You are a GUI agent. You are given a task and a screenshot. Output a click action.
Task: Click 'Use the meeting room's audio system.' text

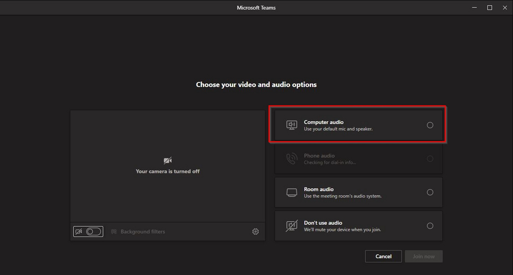343,196
